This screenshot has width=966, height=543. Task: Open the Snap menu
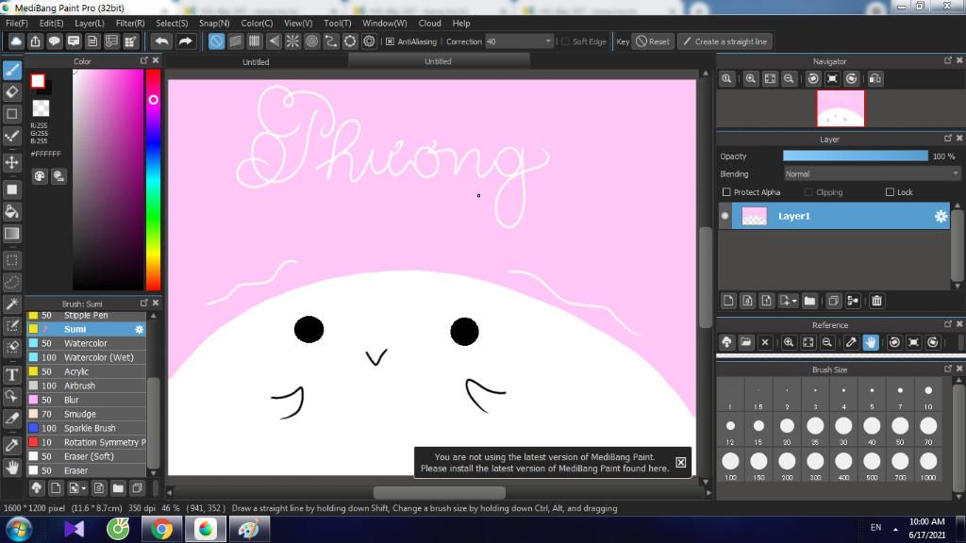pyautogui.click(x=214, y=23)
